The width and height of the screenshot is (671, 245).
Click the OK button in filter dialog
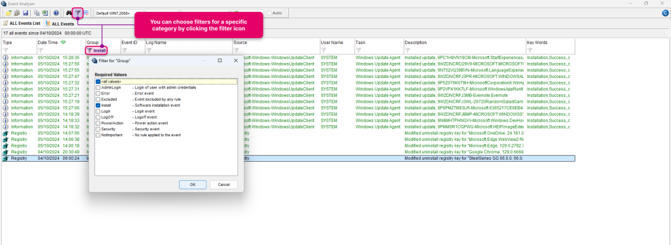pos(193,185)
